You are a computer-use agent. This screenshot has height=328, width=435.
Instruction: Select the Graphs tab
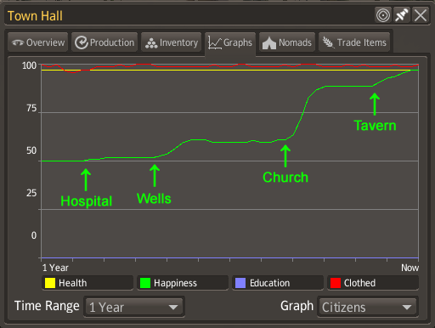(x=230, y=43)
